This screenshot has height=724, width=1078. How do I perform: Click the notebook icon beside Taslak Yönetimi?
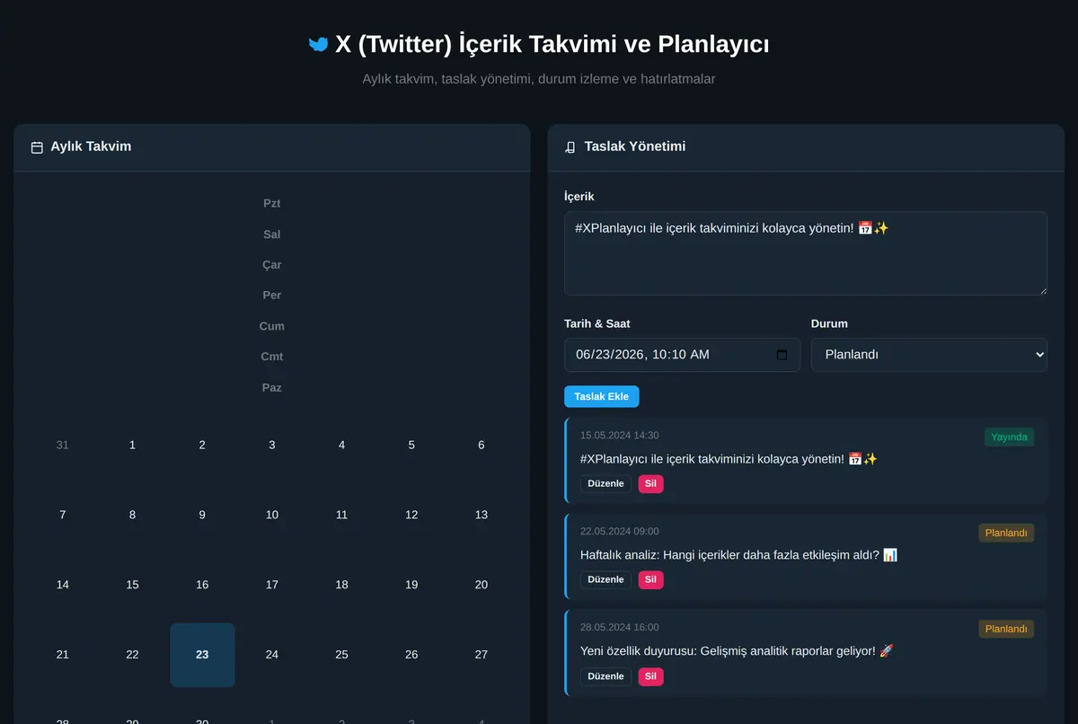tap(570, 147)
